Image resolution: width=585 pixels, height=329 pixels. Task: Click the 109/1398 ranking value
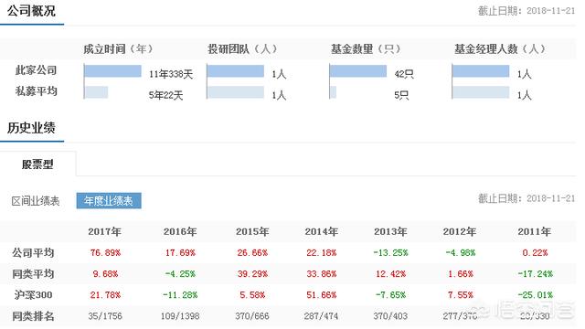click(x=180, y=316)
